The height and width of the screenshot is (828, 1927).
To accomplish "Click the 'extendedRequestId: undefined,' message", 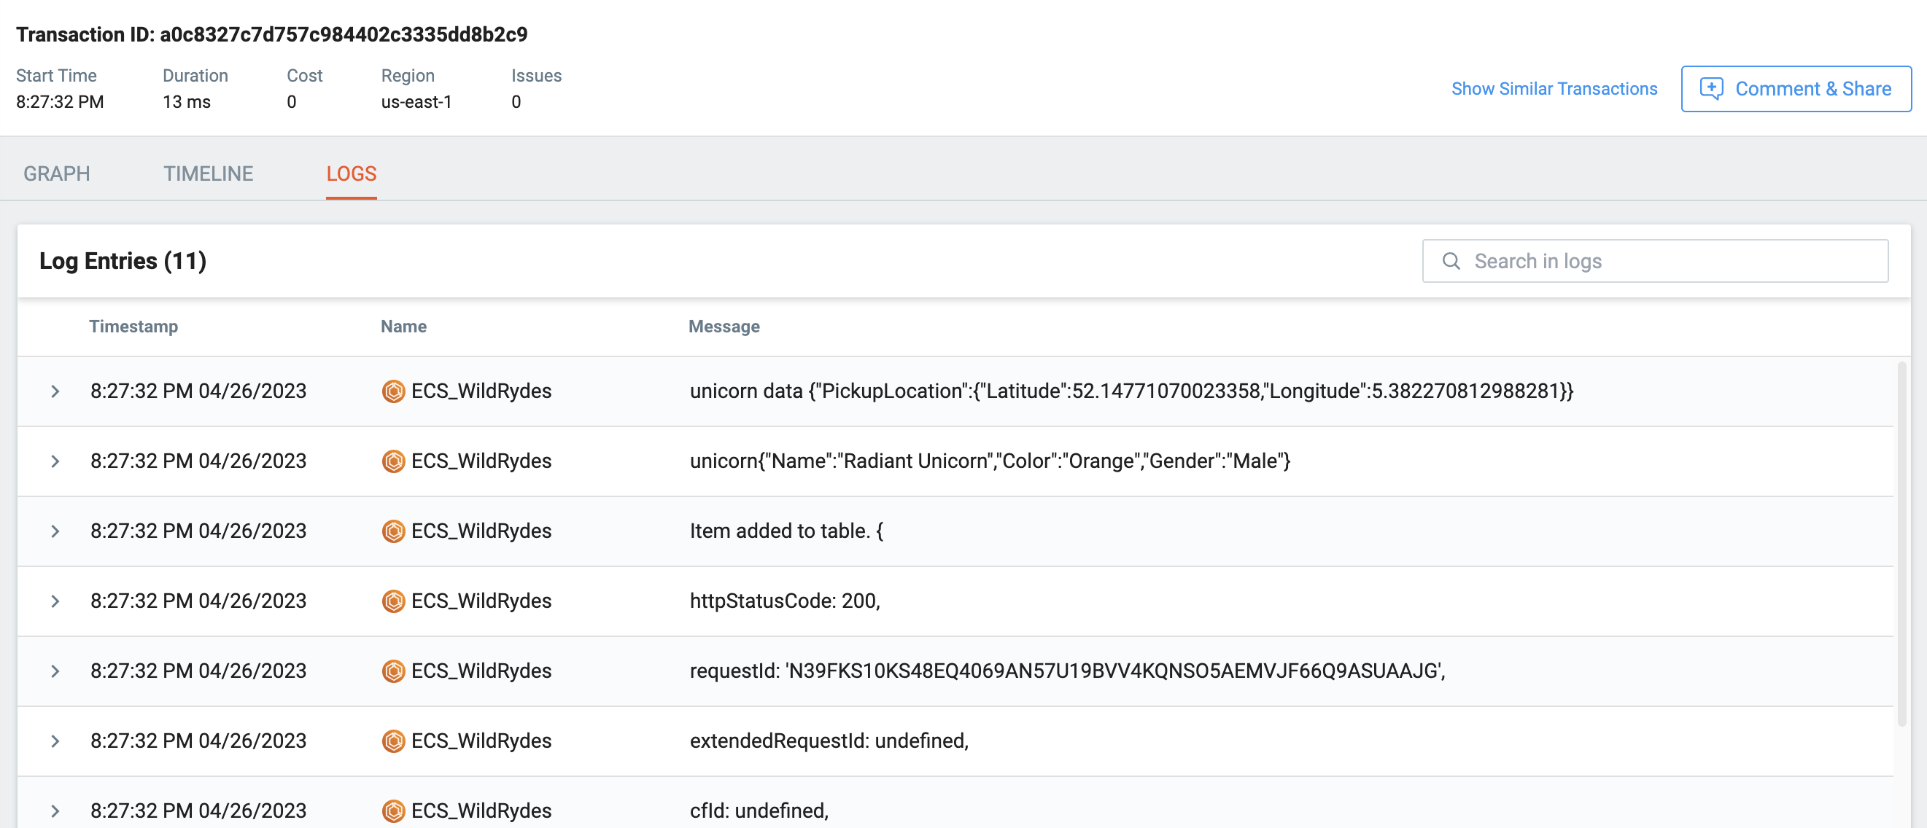I will tap(829, 741).
